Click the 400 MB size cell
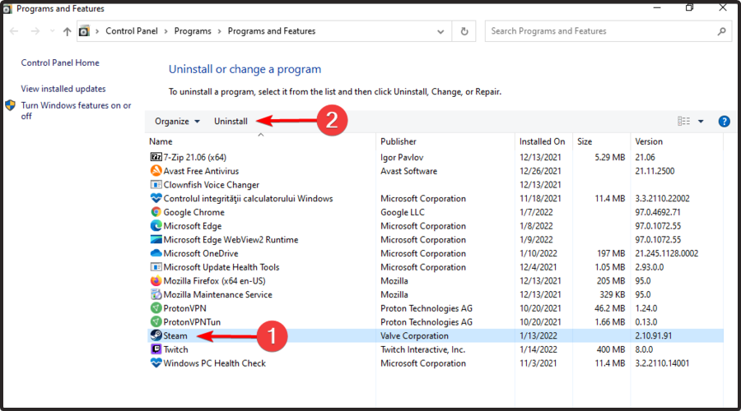Screen dimensions: 741x411 [611, 349]
